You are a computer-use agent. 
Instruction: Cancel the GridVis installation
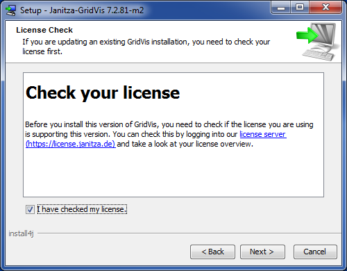pos(315,252)
